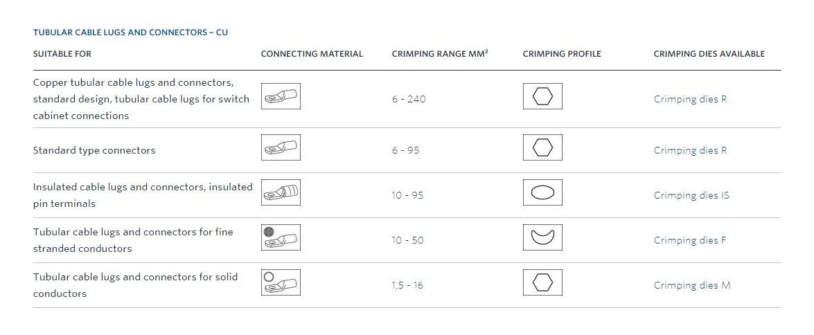Click the 10 - 50 crimping range value
This screenshot has width=814, height=335.
(407, 240)
